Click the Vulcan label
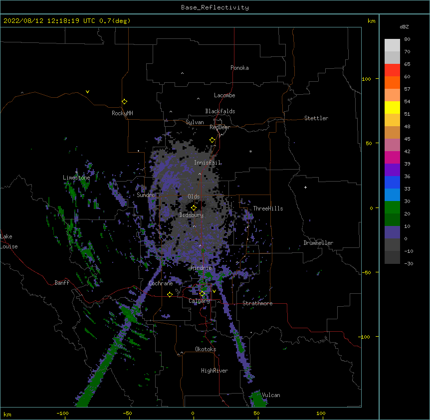The image size is (430, 420). pyautogui.click(x=271, y=395)
